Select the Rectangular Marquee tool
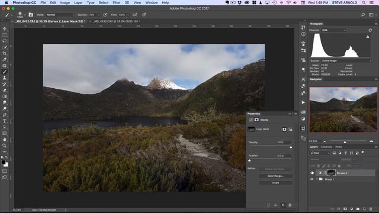 pyautogui.click(x=5, y=35)
